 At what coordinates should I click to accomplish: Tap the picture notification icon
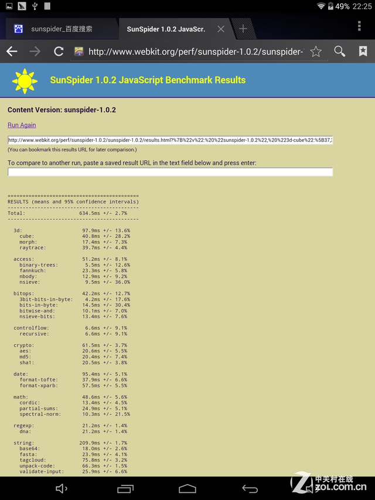pyautogui.click(x=9, y=6)
